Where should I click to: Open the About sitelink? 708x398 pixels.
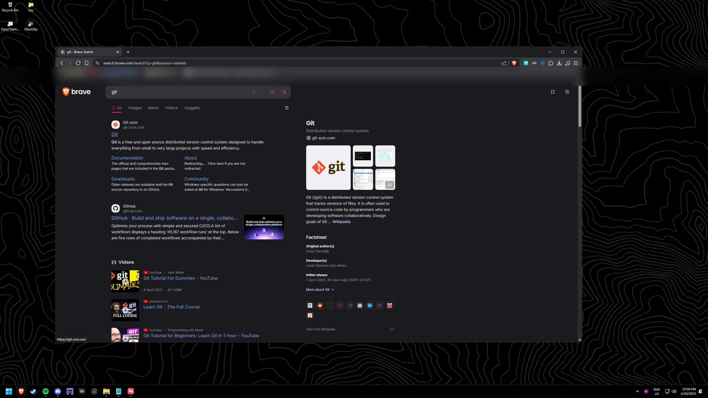[x=191, y=158]
